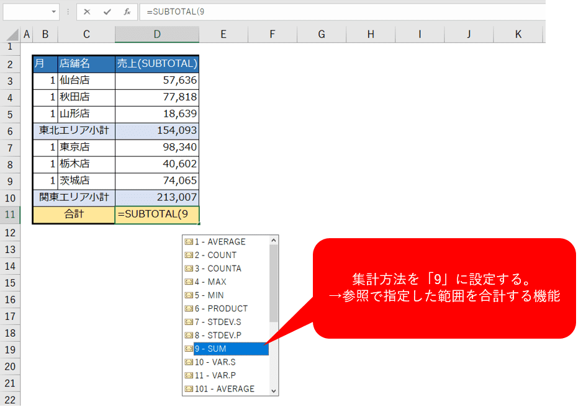Viewport: 586px width, 410px height.
Task: Select column A header
Action: tap(27, 34)
